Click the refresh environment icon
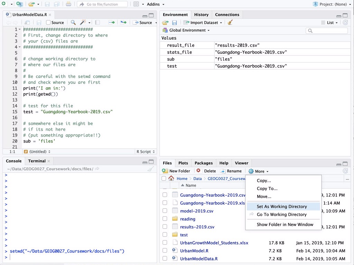Viewport: 354px width, 265px height. click(345, 22)
